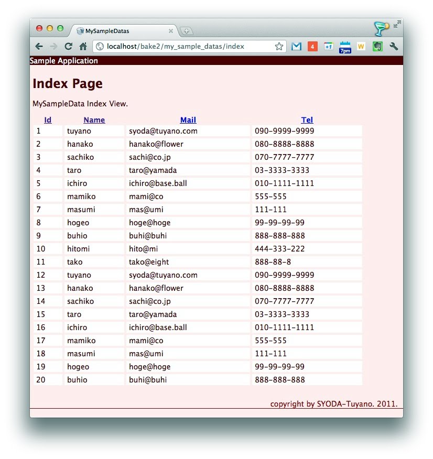Sort the table by Name column
Image resolution: width=433 pixels, height=459 pixels.
click(94, 120)
